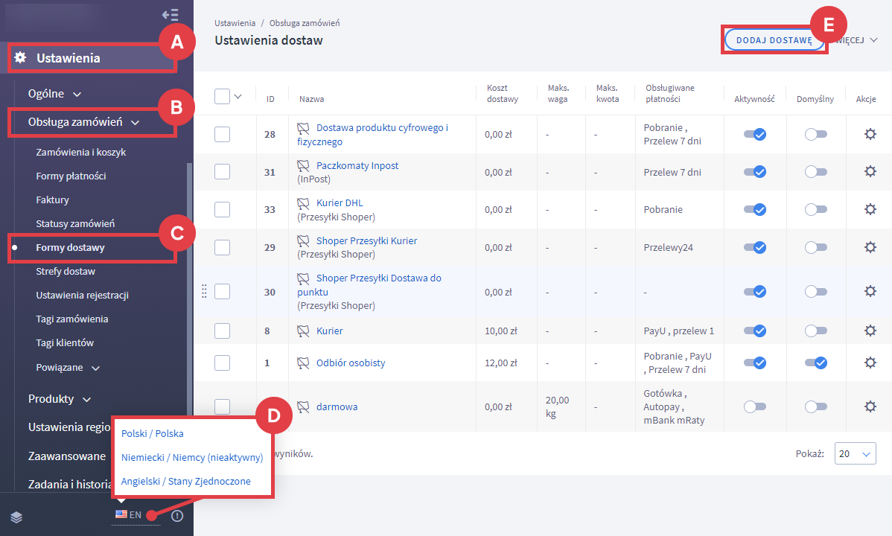Tick the checkbox for Shoper Przesyłki Kurier row

pyautogui.click(x=222, y=247)
